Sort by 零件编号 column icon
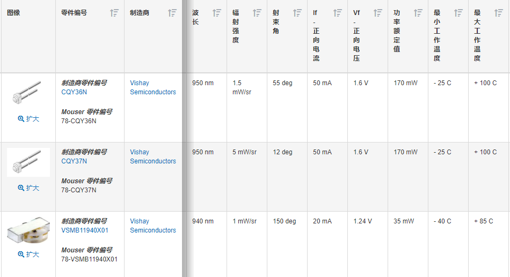The height and width of the screenshot is (277, 510). [114, 13]
